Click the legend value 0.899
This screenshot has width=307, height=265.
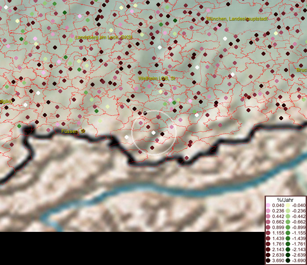pyautogui.click(x=278, y=227)
